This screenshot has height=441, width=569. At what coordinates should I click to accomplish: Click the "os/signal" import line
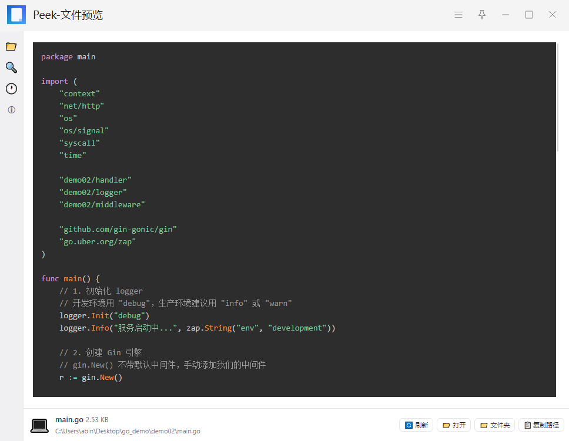click(x=84, y=130)
